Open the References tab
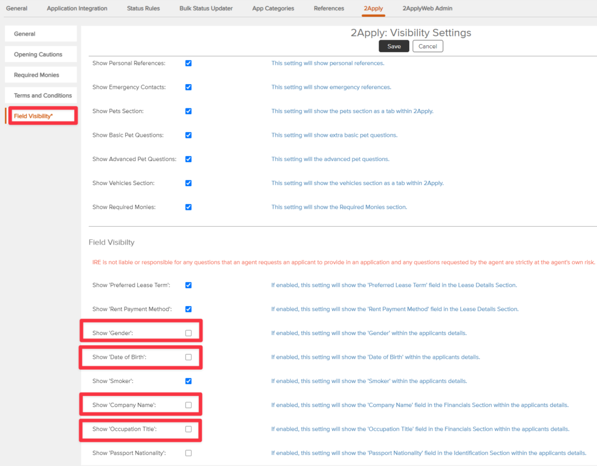The image size is (597, 466). coord(329,8)
